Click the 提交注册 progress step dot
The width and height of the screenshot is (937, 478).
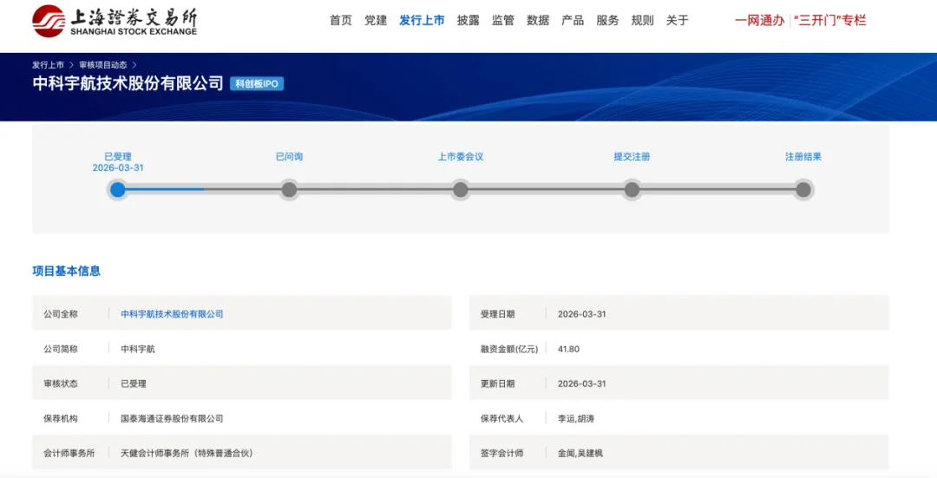[632, 189]
